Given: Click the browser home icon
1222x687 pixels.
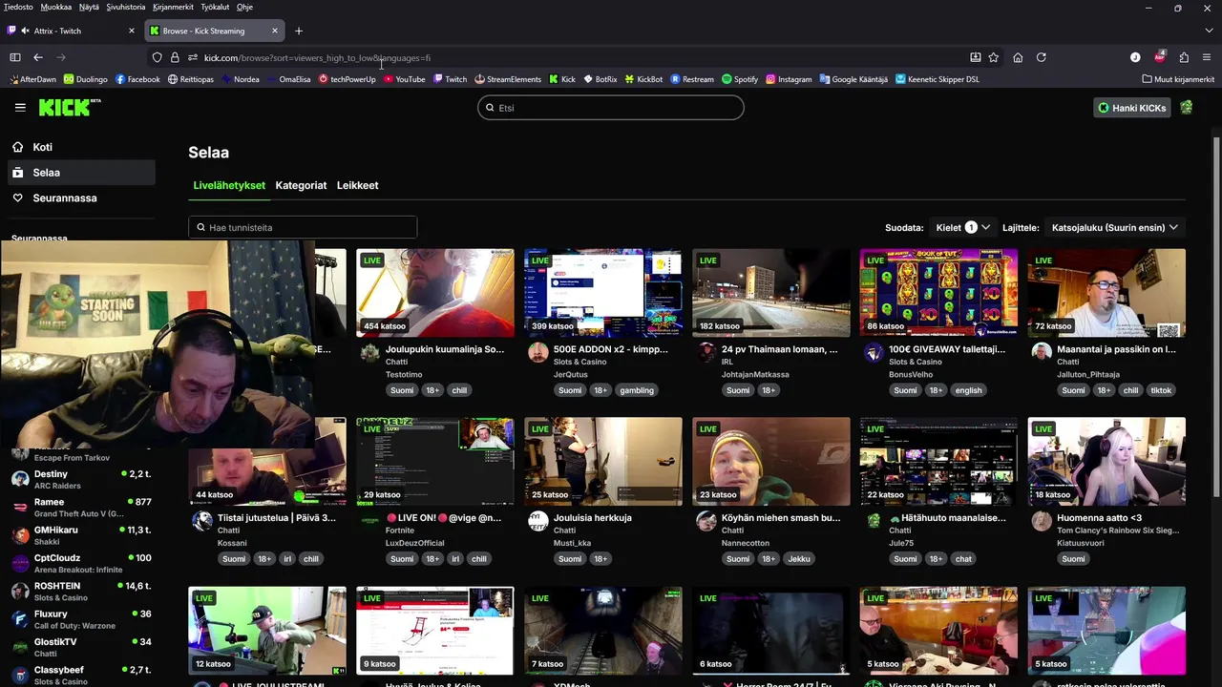Looking at the screenshot, I should [1018, 57].
